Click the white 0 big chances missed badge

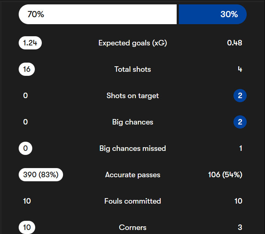click(25, 148)
